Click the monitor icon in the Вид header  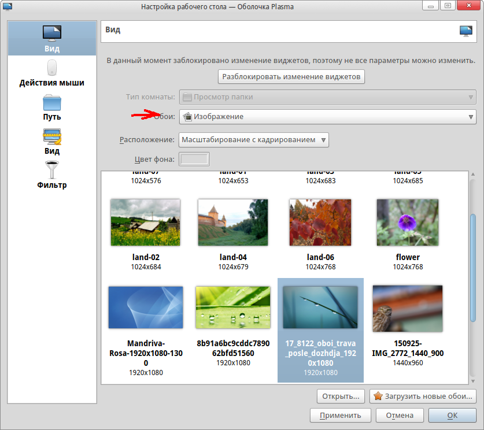[x=466, y=31]
